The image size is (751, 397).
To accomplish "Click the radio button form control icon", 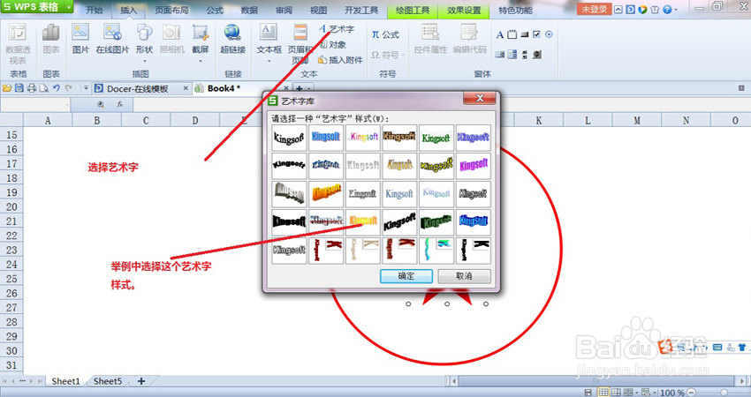I will point(549,34).
